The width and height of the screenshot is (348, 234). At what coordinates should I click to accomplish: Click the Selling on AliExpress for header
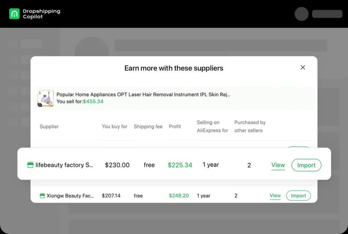(x=212, y=127)
